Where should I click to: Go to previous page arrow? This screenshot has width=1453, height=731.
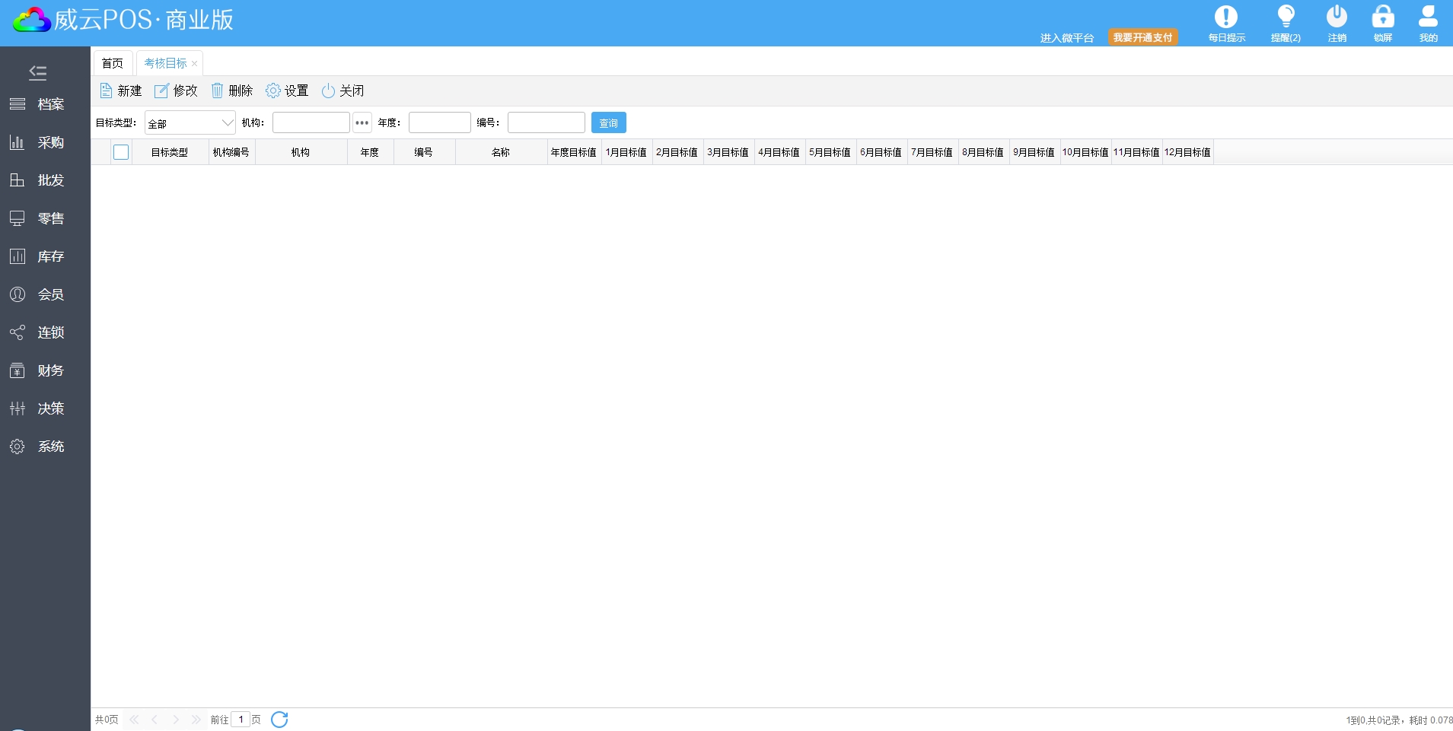[x=155, y=720]
